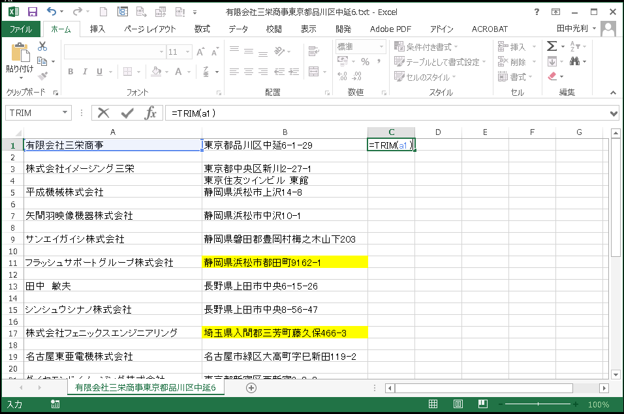The height and width of the screenshot is (414, 624).
Task: Click the Paste clipboard icon
Action: (x=20, y=53)
